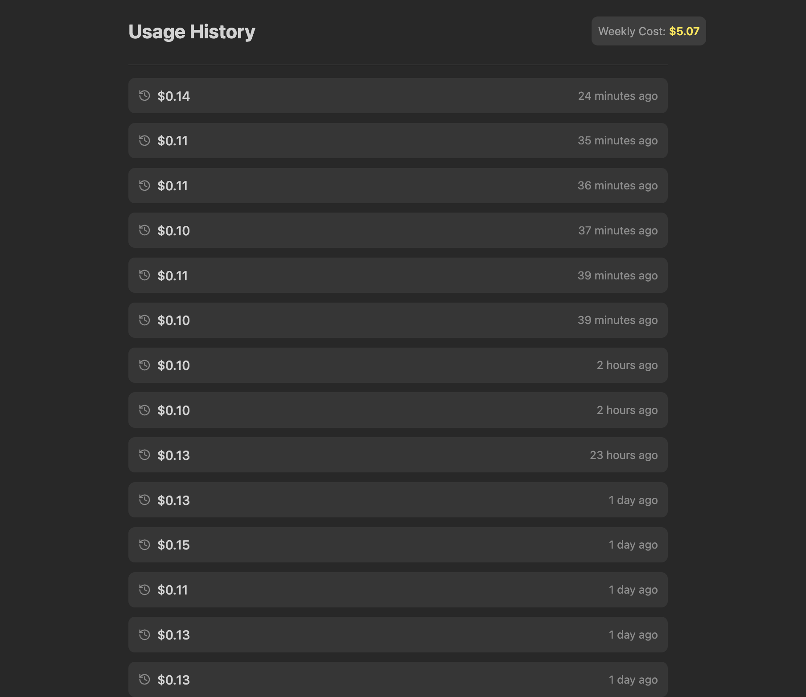Select the clock icon next to the 23 hours ago entry
This screenshot has height=697, width=806.
(x=144, y=455)
